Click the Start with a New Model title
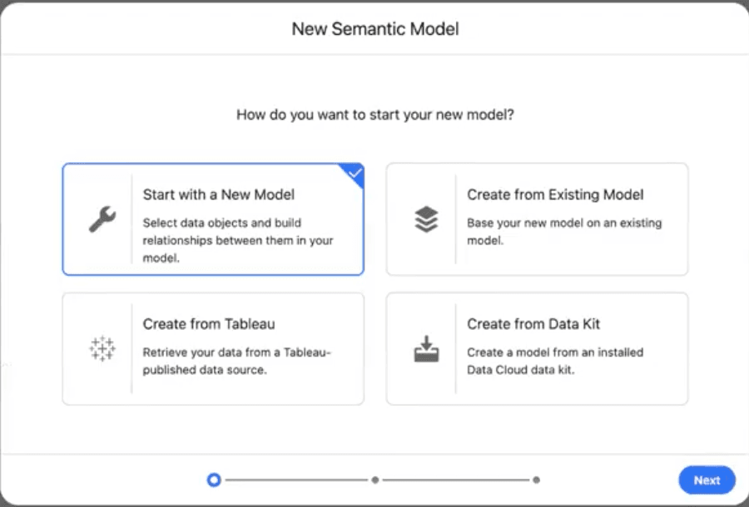Screen dimensions: 749x507 [x=219, y=194]
